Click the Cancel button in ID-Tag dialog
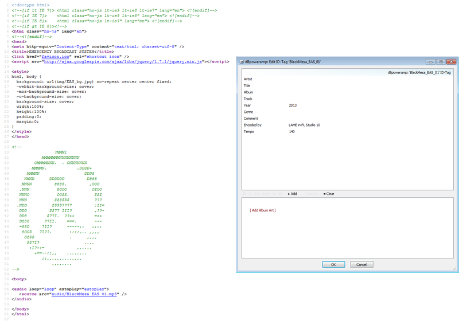 click(361, 264)
